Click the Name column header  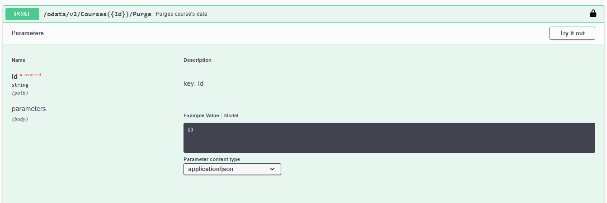coord(19,60)
